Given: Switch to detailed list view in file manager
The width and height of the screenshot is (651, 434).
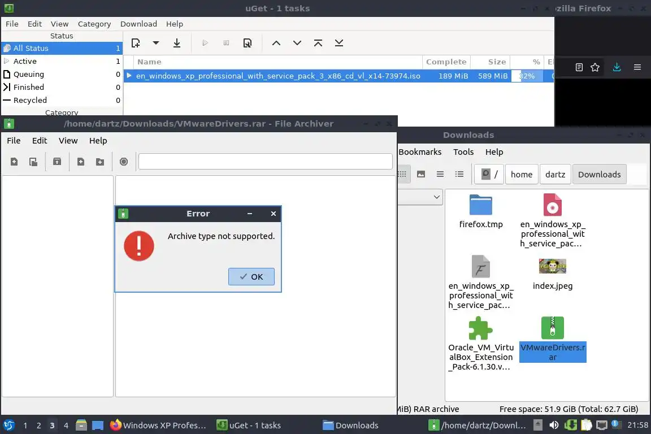Looking at the screenshot, I should pyautogui.click(x=459, y=174).
